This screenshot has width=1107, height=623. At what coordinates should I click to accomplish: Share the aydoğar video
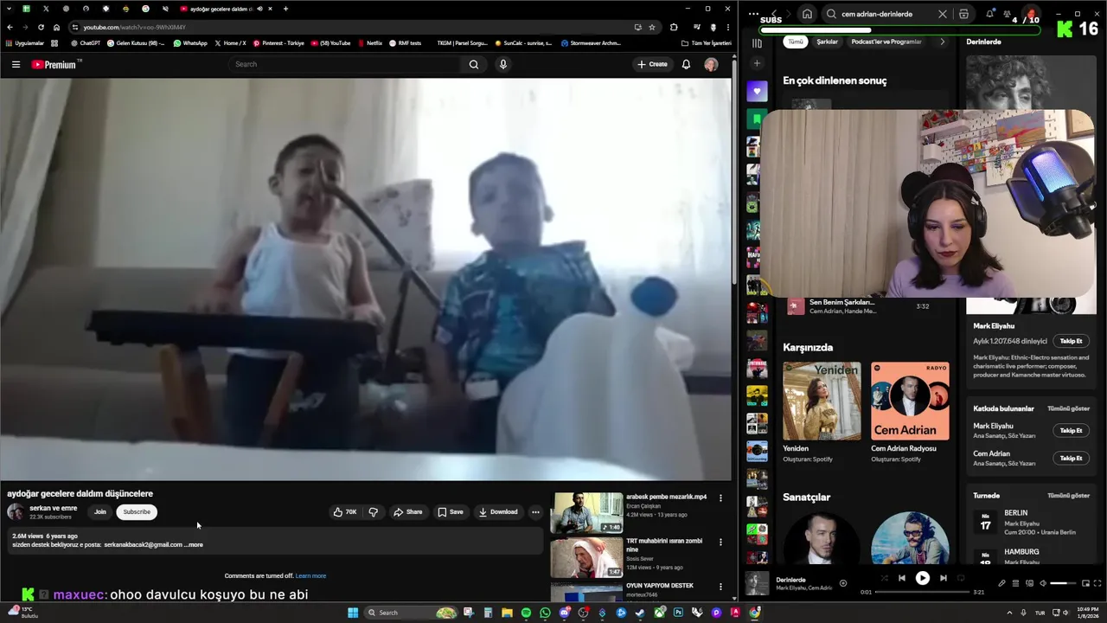pos(408,512)
